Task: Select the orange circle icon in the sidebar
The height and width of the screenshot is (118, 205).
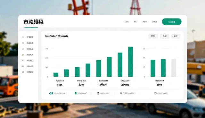Action: click(23, 55)
